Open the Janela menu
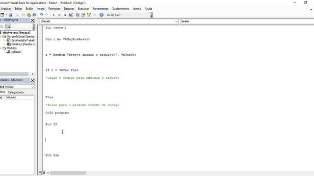This screenshot has width=314, height=176. pos(137,9)
